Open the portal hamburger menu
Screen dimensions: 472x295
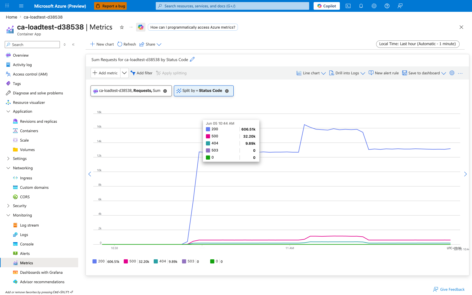pos(21,6)
